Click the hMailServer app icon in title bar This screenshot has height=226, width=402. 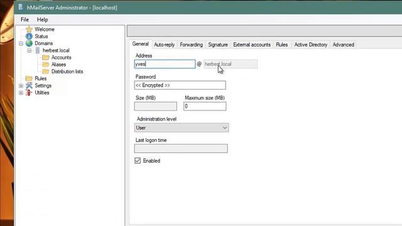click(21, 7)
